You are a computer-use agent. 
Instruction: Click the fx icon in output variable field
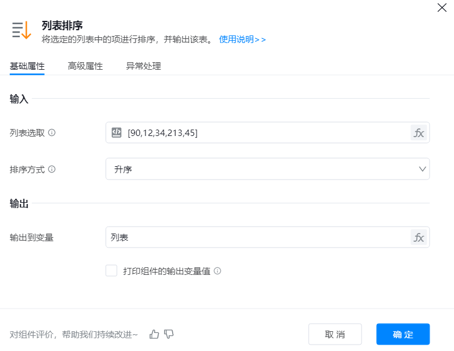tap(419, 237)
